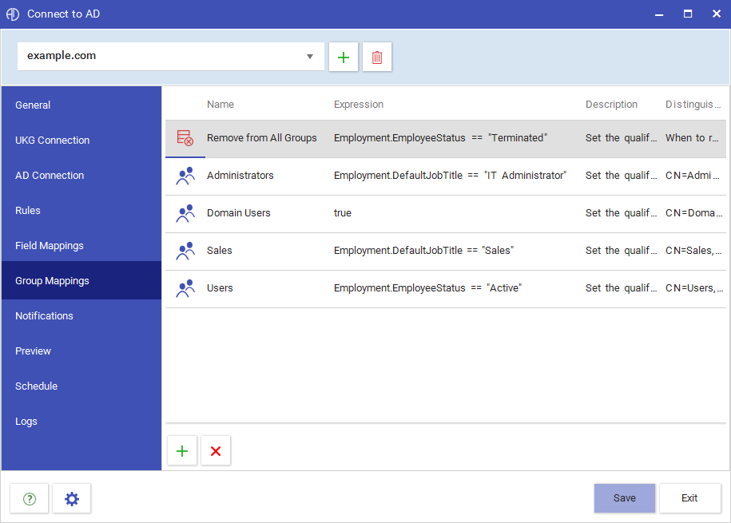Image resolution: width=731 pixels, height=523 pixels.
Task: Click the "When to r..." cell
Action: pyautogui.click(x=692, y=138)
